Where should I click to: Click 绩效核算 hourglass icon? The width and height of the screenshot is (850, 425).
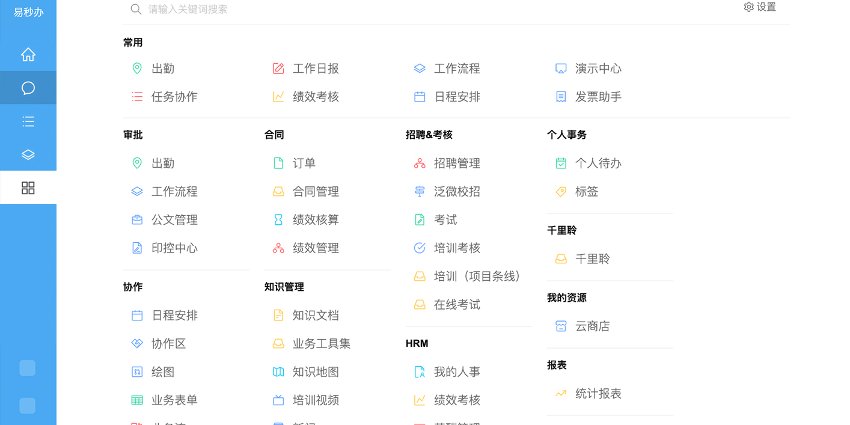coord(278,220)
